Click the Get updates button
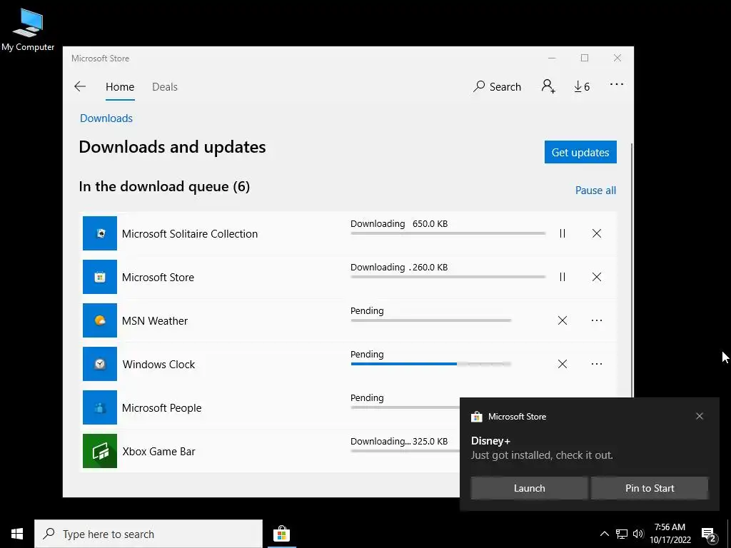 click(580, 153)
